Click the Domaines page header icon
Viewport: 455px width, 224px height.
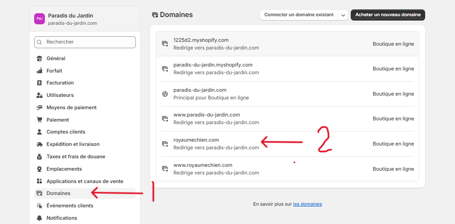[155, 15]
